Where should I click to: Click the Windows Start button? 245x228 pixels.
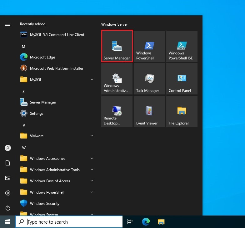(7, 222)
